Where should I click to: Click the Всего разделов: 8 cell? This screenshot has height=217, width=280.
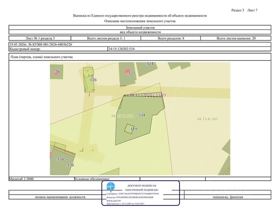click(x=171, y=38)
